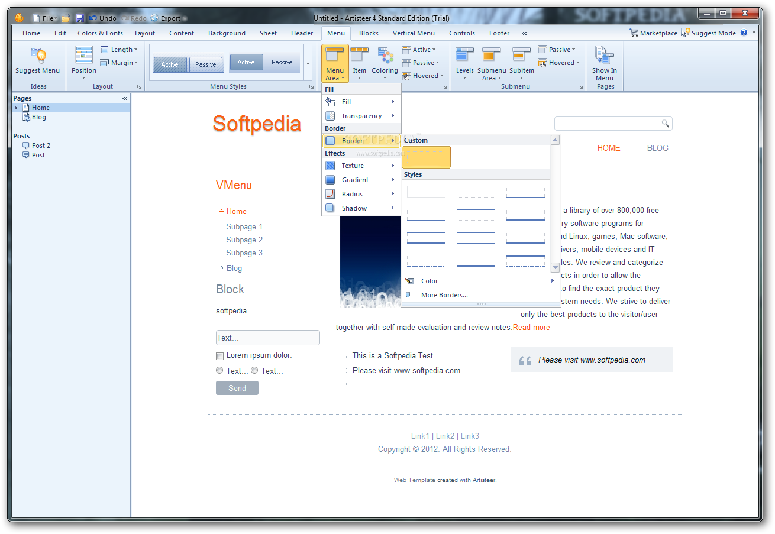Open the Margin dropdown

(119, 63)
